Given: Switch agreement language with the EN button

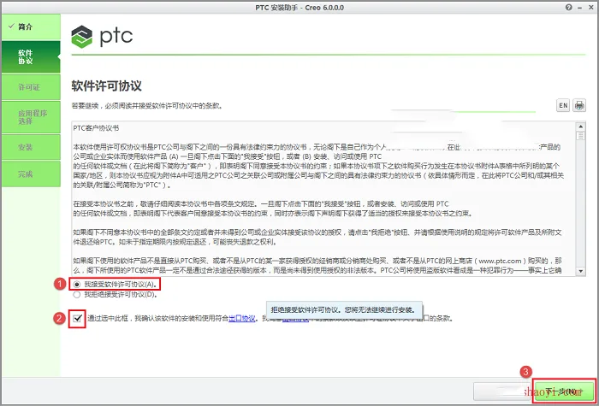Looking at the screenshot, I should pos(563,105).
